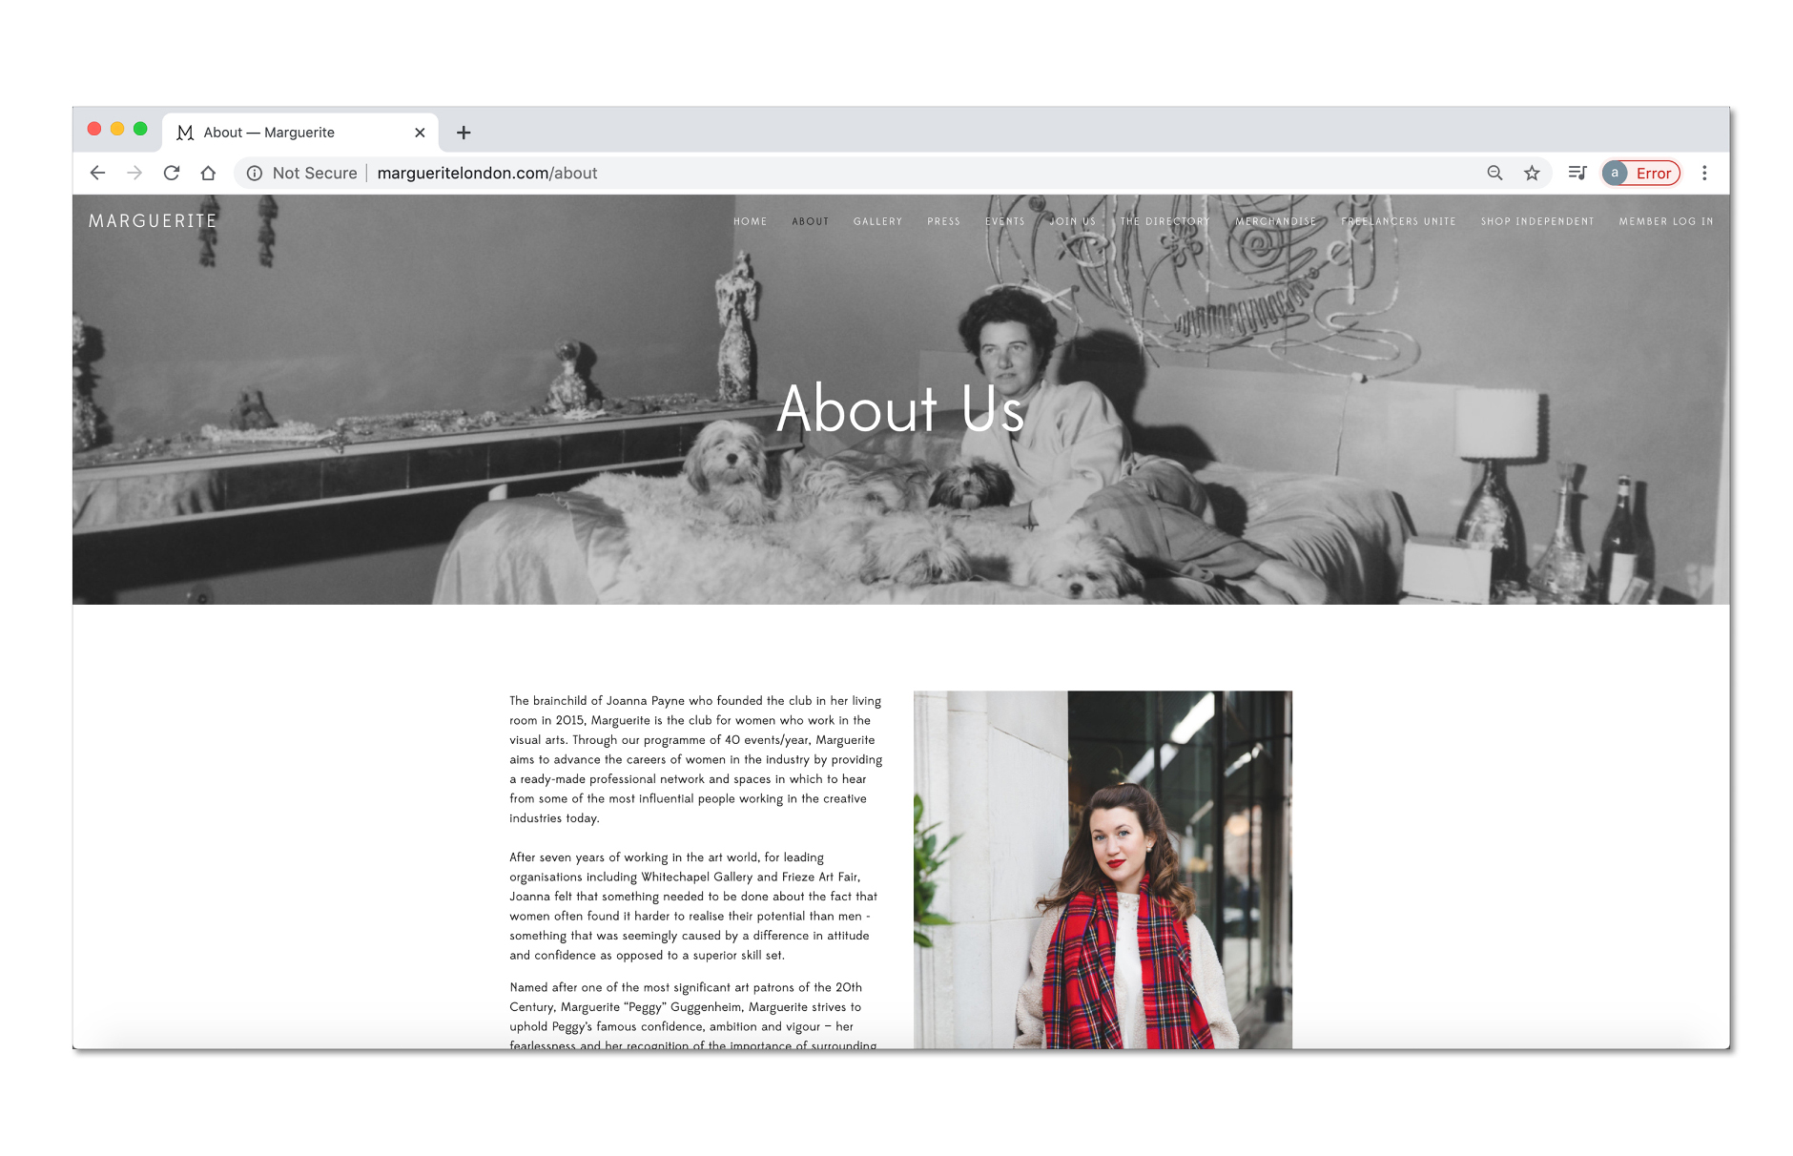Screen dimensions: 1793x1156
Task: Go to the Member Log In page
Action: click(1665, 221)
